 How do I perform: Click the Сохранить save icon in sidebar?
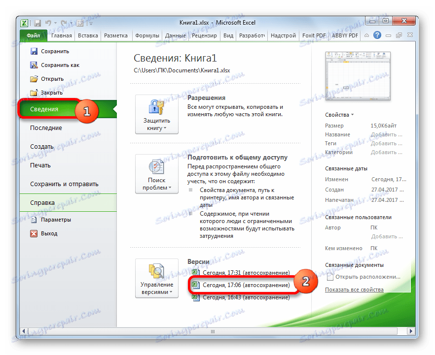pyautogui.click(x=34, y=51)
